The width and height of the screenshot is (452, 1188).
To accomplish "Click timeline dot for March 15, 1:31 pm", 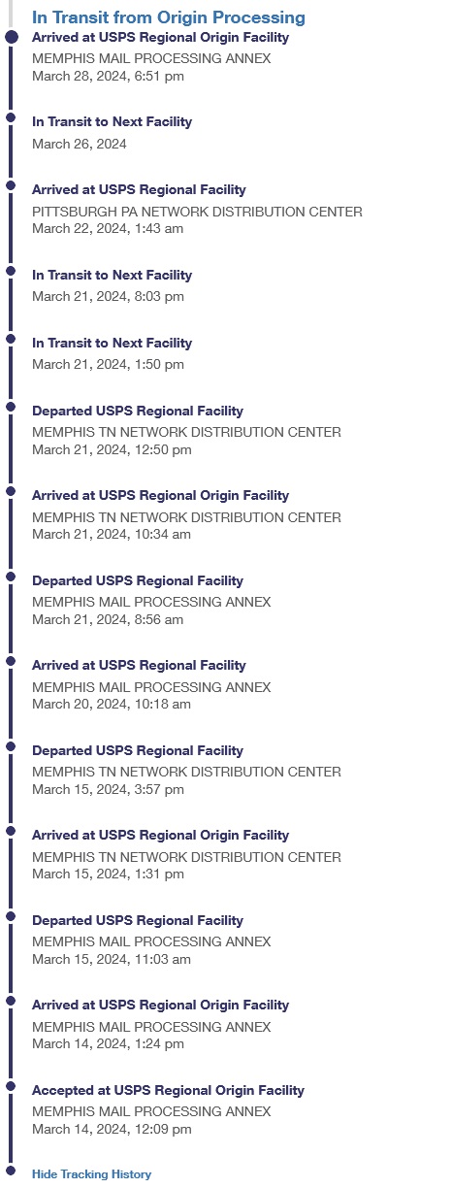I will coord(11,831).
